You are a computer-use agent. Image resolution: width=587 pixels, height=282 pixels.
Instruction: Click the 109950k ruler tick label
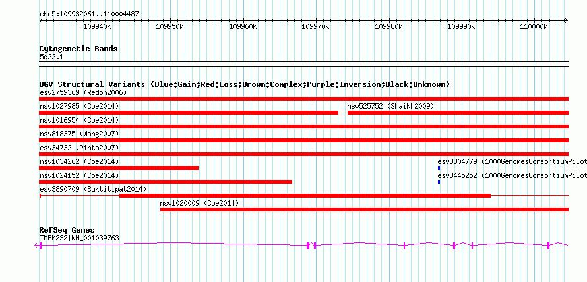click(170, 26)
